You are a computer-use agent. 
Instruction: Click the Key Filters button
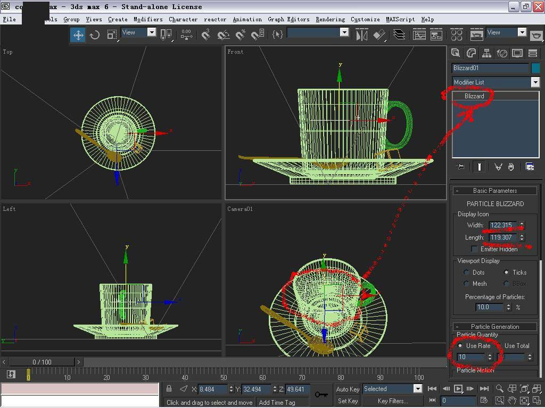pyautogui.click(x=393, y=401)
